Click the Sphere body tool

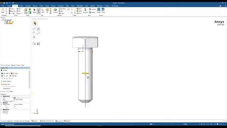pyautogui.click(x=92, y=12)
